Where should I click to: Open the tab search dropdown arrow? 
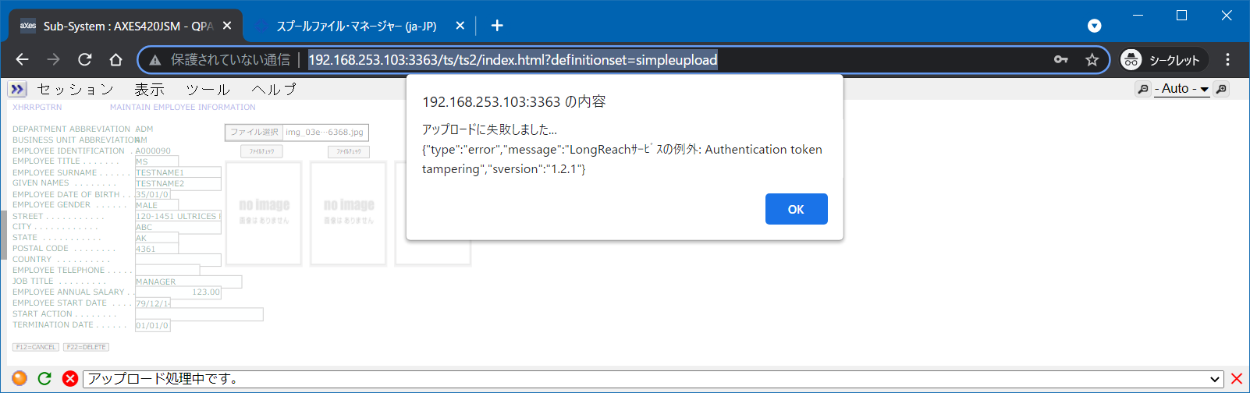(1095, 26)
